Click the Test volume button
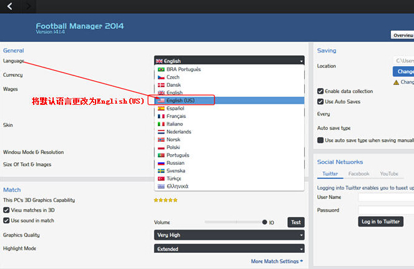Screen dimensions: 414x269 tap(296, 222)
